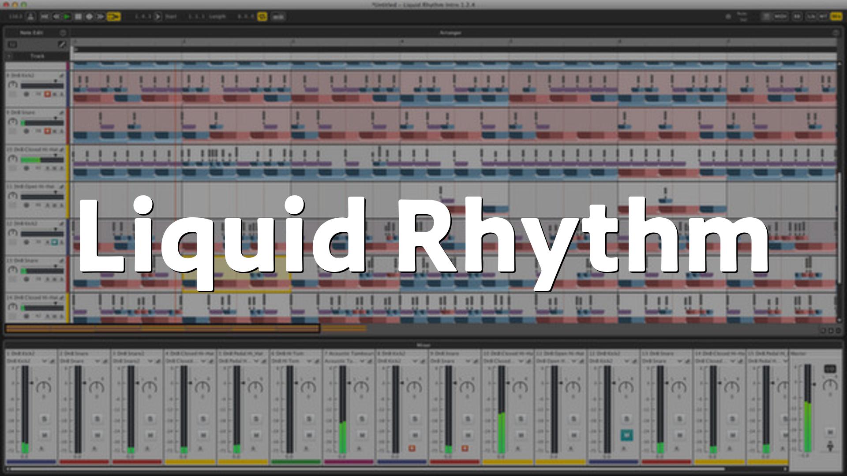Solo mixer channel 2 DnB Snare
The image size is (847, 476).
97,419
